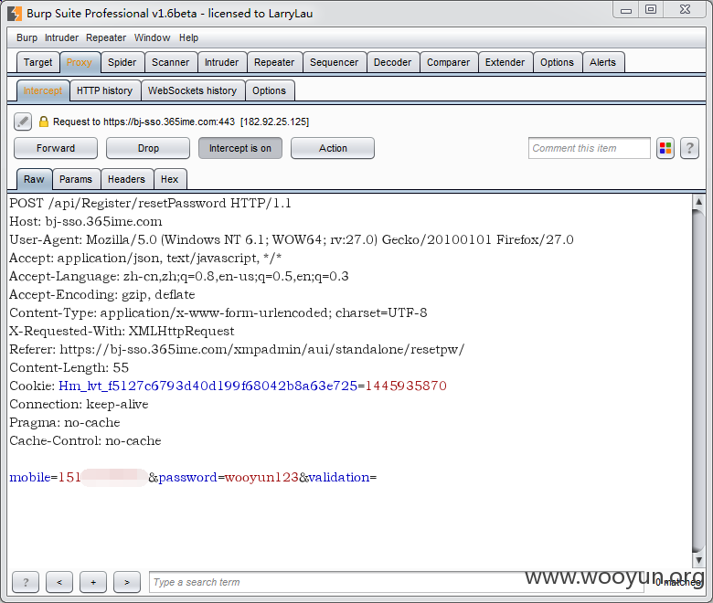Click the vertical scrollbar track

point(698,381)
